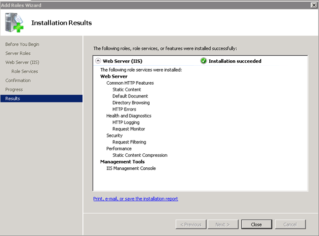Click the Static Content Compression entry

140,155
